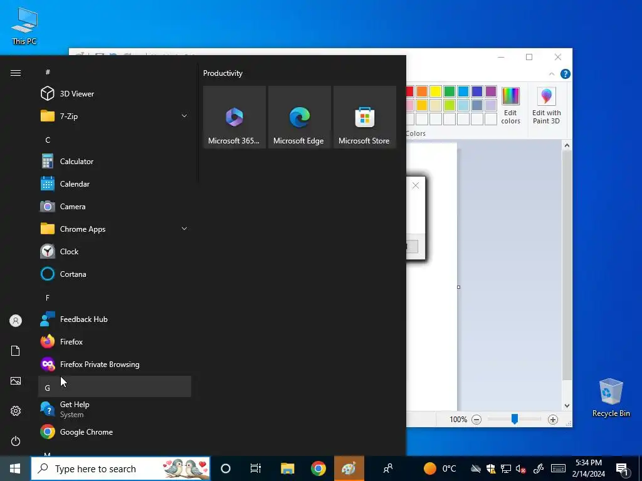Jump to the letter G header

(x=115, y=386)
